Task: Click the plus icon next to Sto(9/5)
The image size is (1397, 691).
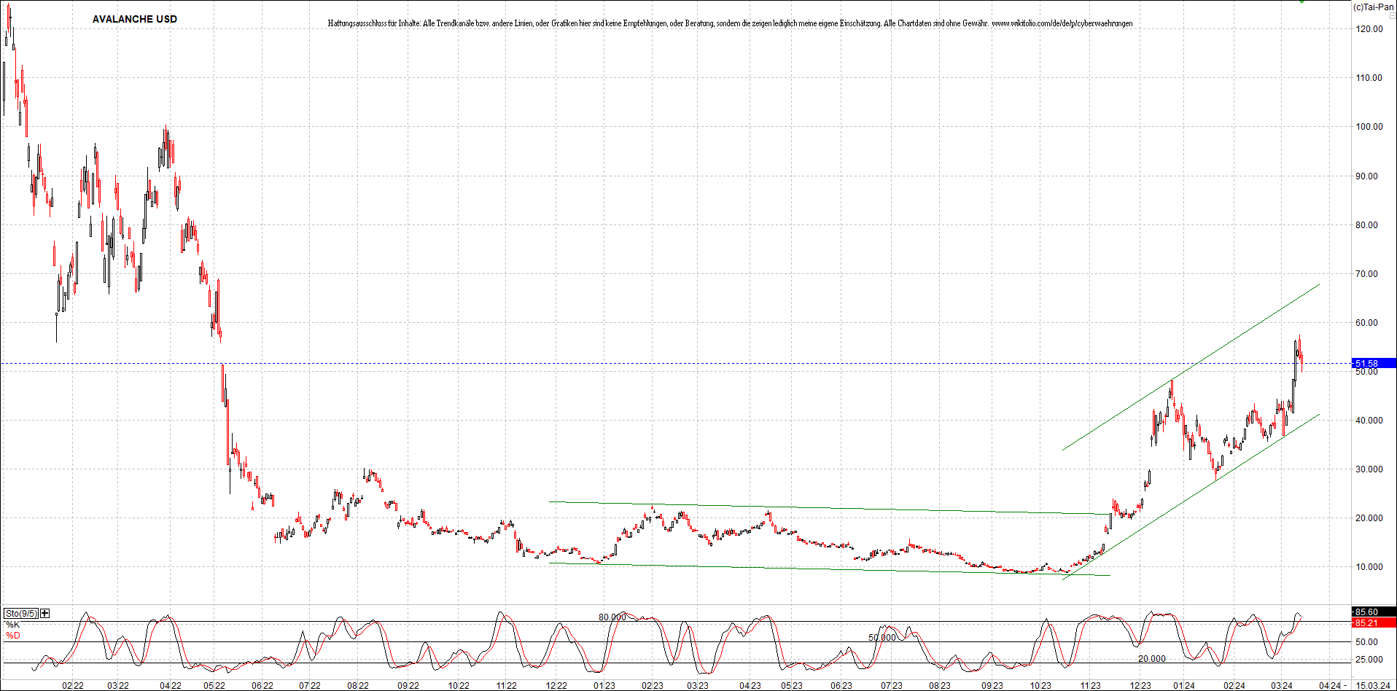Action: [44, 613]
